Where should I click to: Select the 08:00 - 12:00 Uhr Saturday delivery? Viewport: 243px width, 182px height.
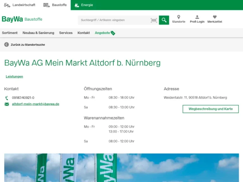point(121,141)
